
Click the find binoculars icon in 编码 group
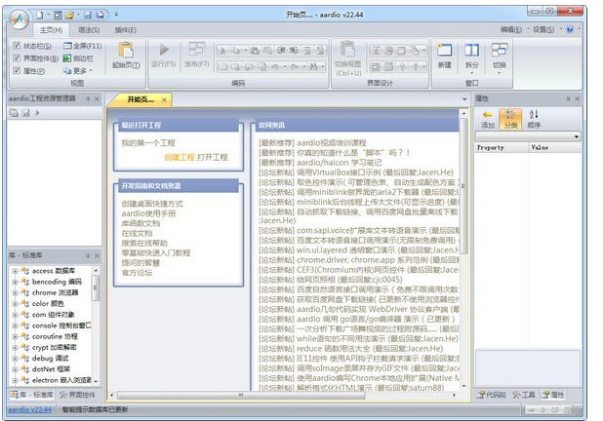click(x=313, y=67)
